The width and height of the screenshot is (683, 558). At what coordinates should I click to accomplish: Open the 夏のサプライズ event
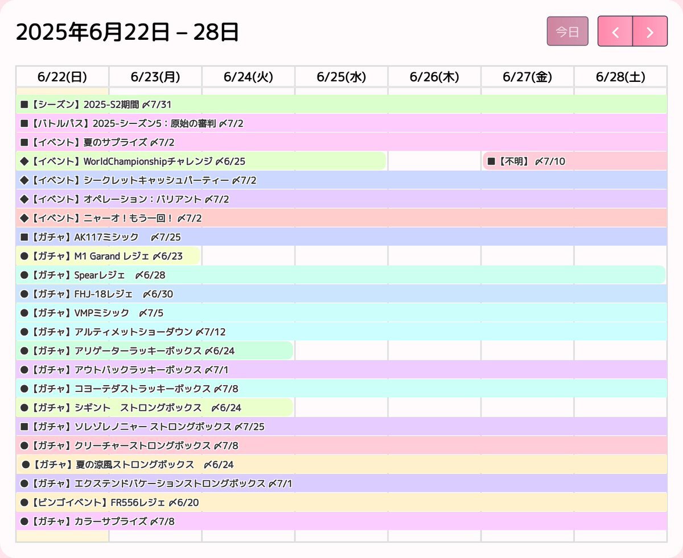[x=341, y=142]
